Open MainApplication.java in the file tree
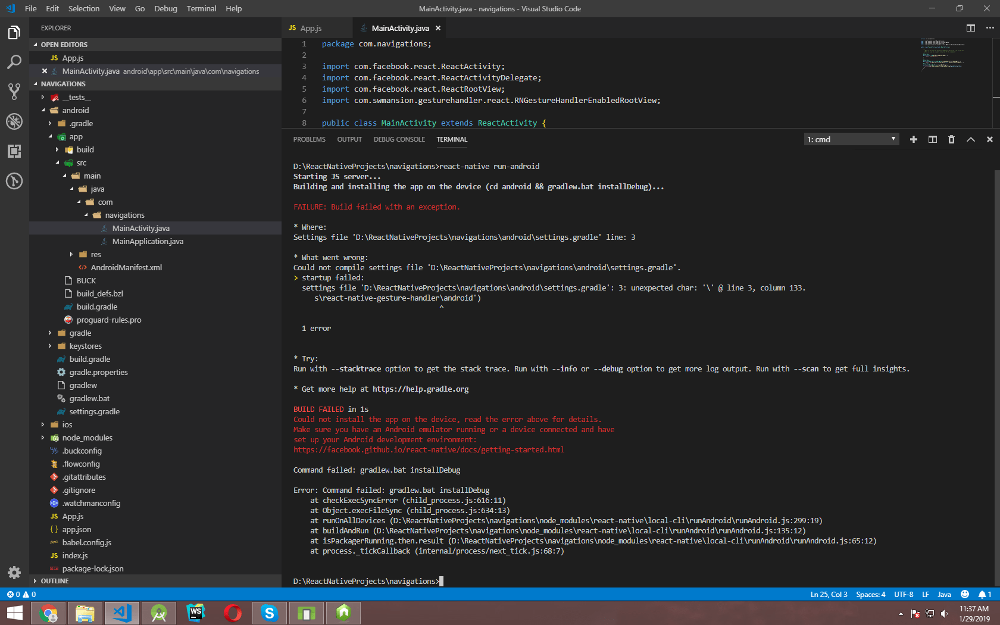1000x625 pixels. (x=148, y=241)
